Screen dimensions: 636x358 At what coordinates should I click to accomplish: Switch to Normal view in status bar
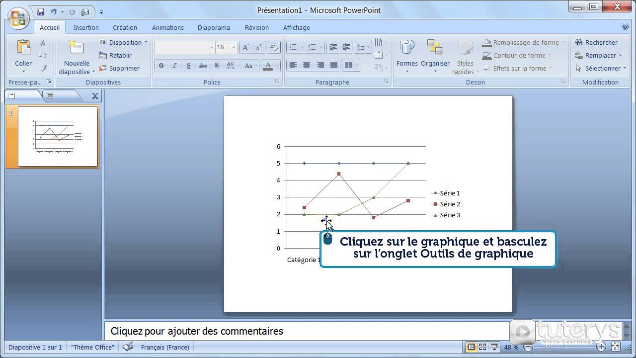pos(471,347)
